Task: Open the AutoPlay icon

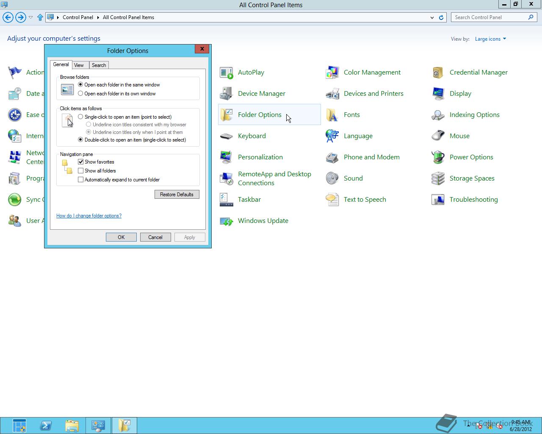Action: click(227, 72)
